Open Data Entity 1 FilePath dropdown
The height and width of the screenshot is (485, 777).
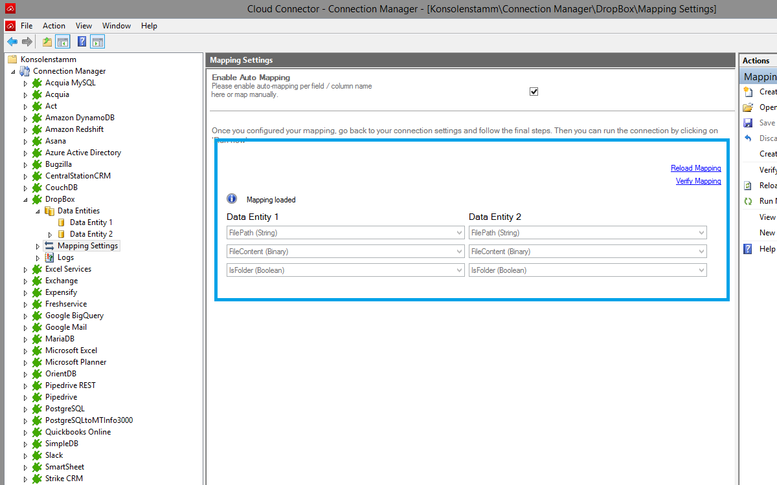[x=459, y=233]
